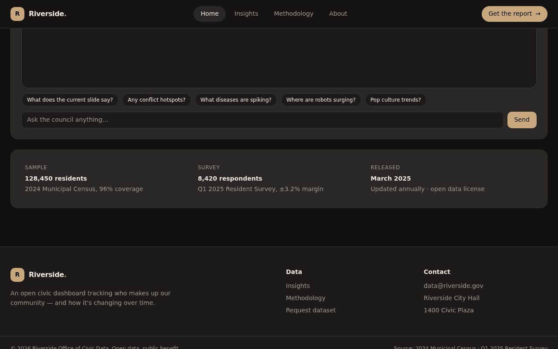Open the Insights nav tab
Screen dimensions: 558x349
(x=246, y=14)
